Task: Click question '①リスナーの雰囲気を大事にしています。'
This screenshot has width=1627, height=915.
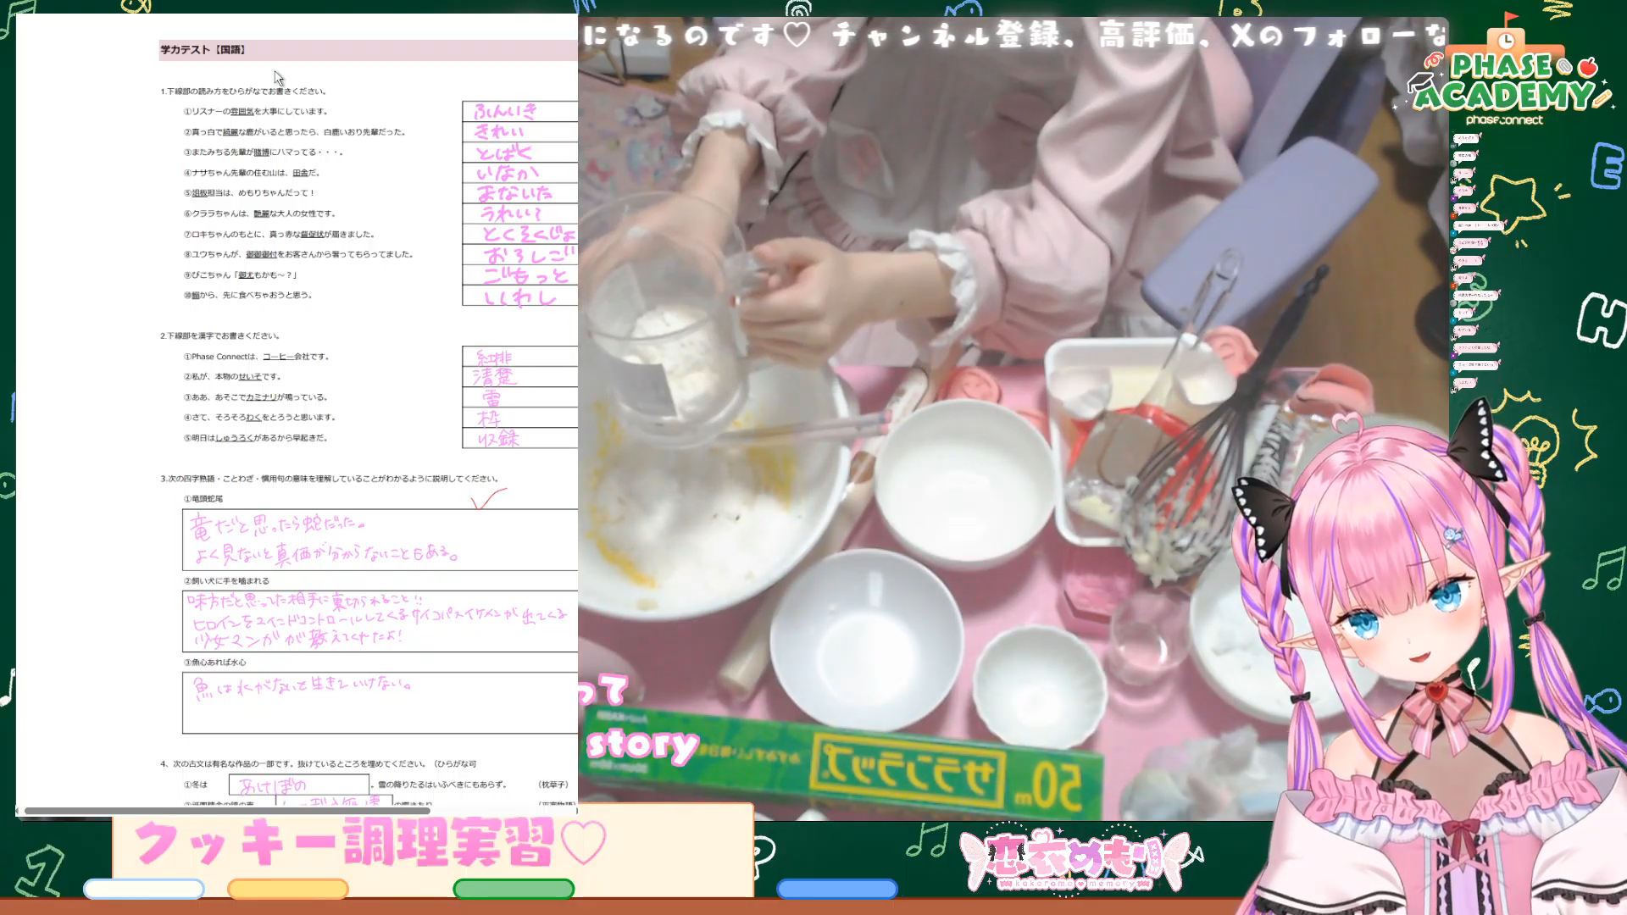Action: pyautogui.click(x=256, y=111)
